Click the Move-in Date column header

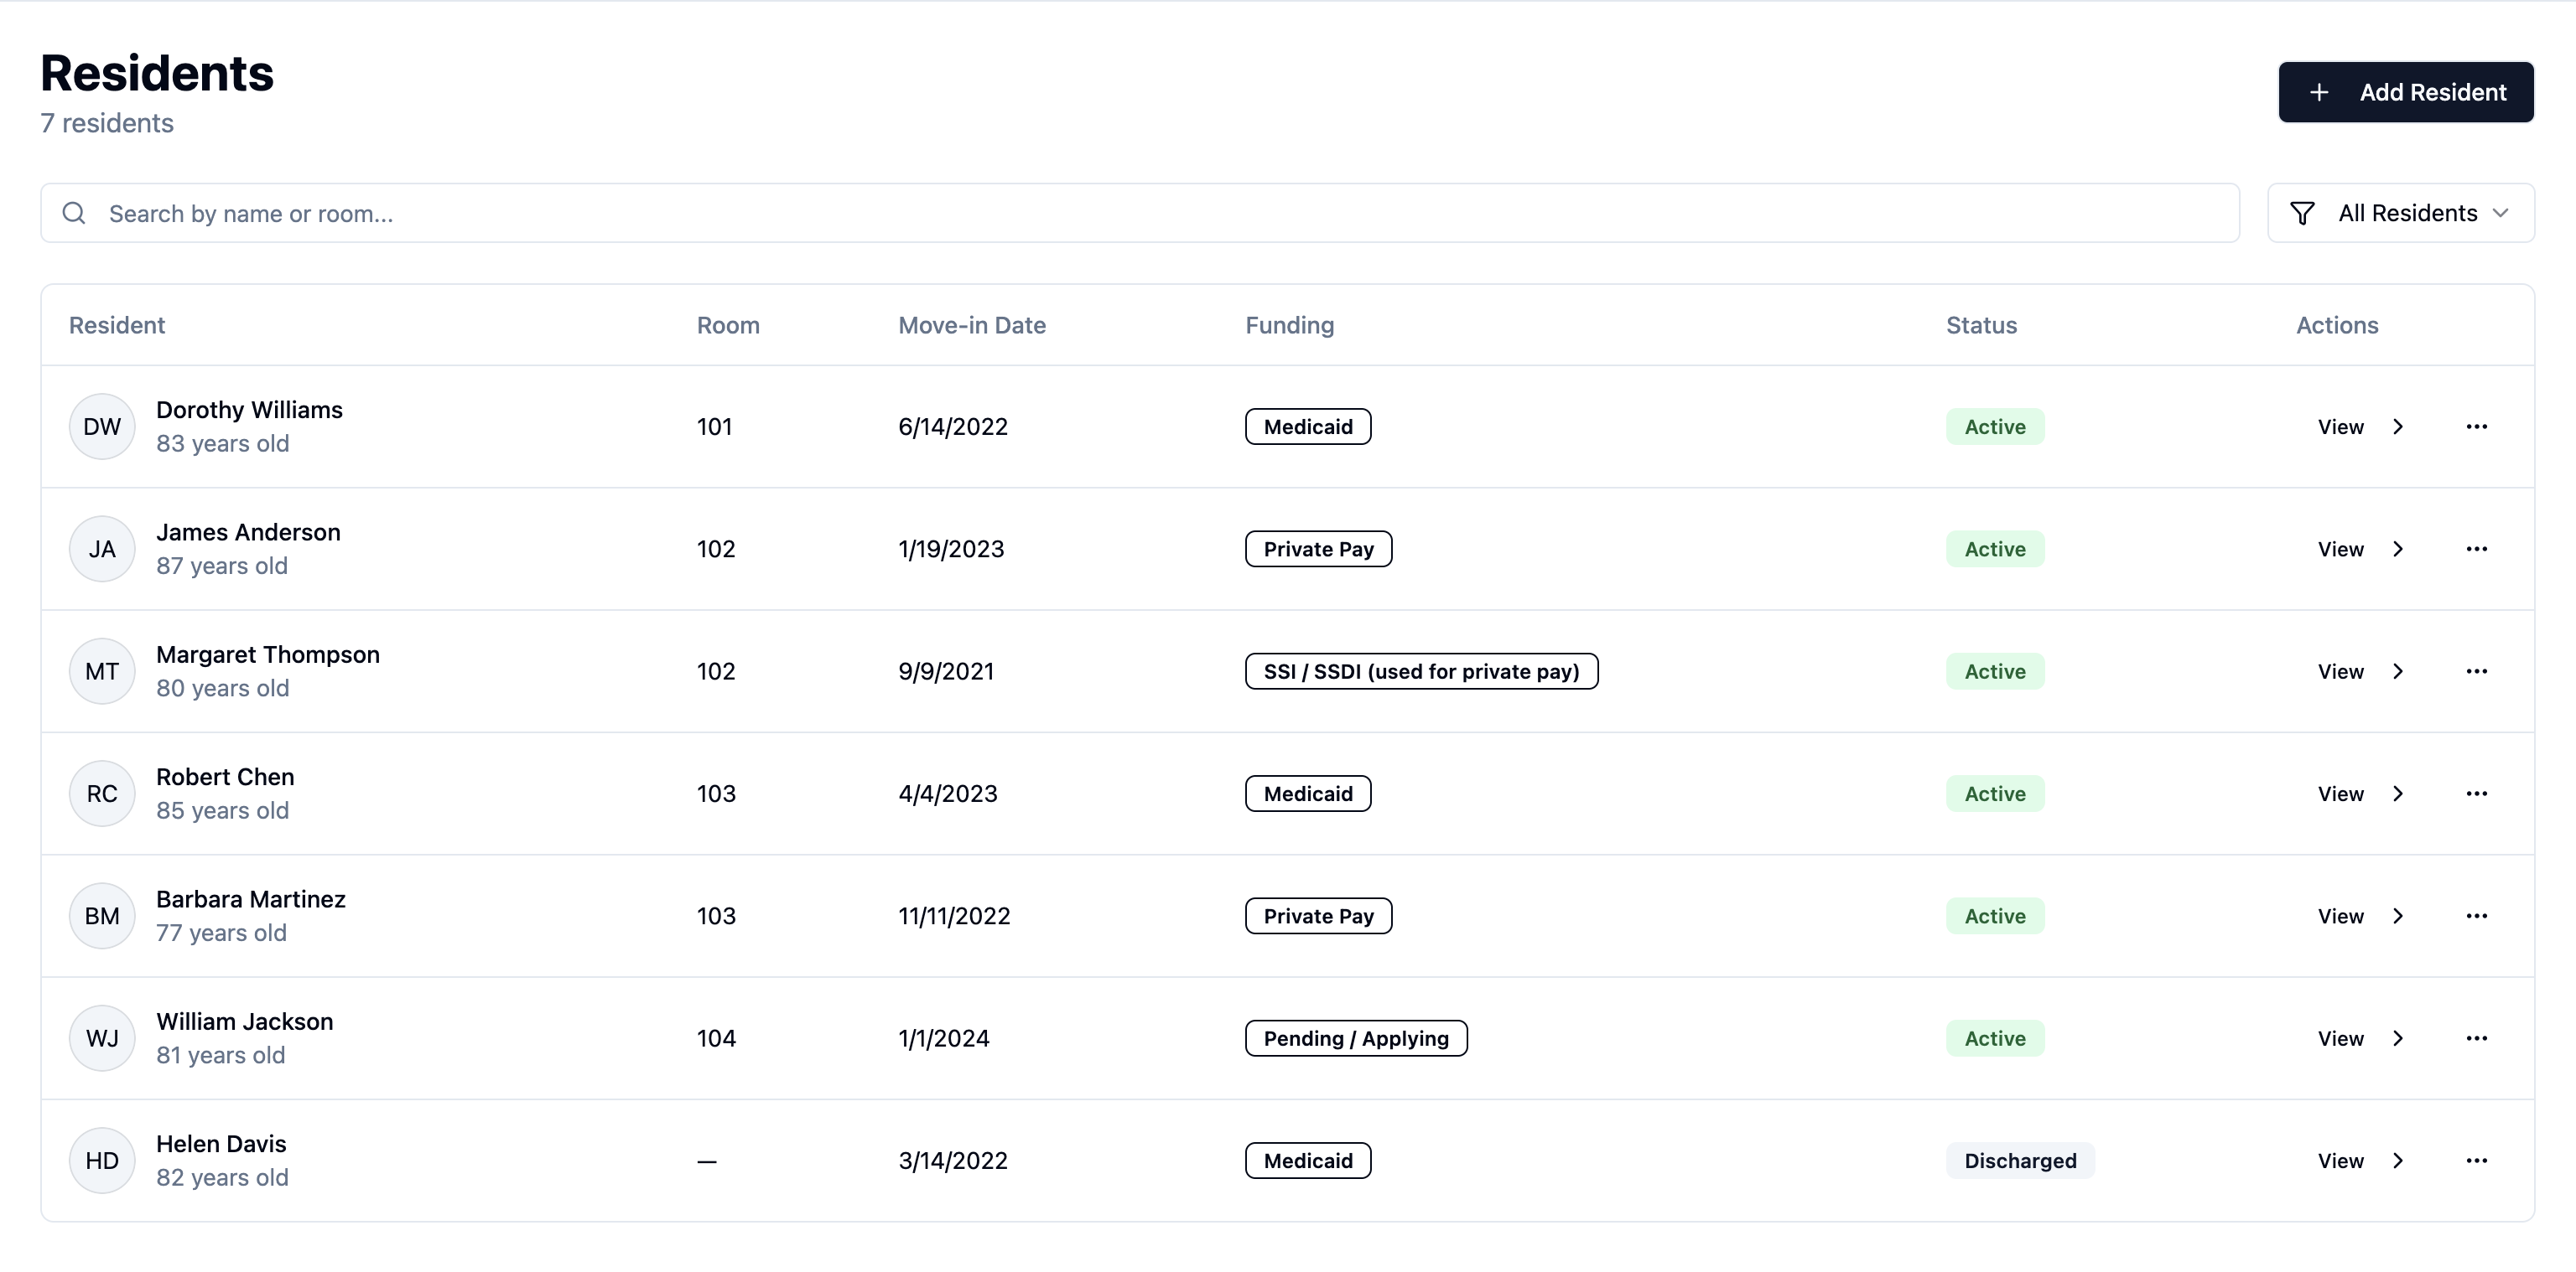[x=971, y=325]
